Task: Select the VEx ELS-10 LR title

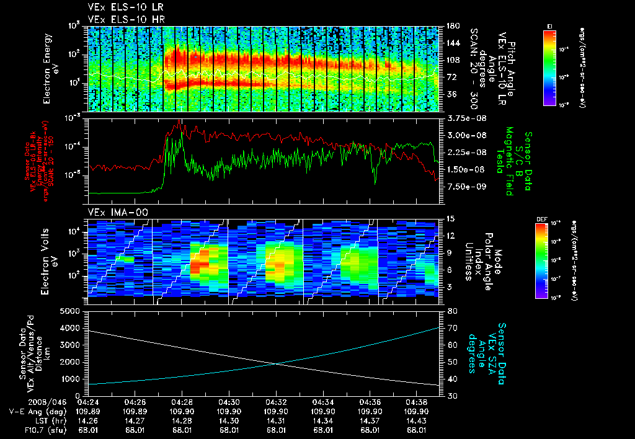Action: (125, 7)
